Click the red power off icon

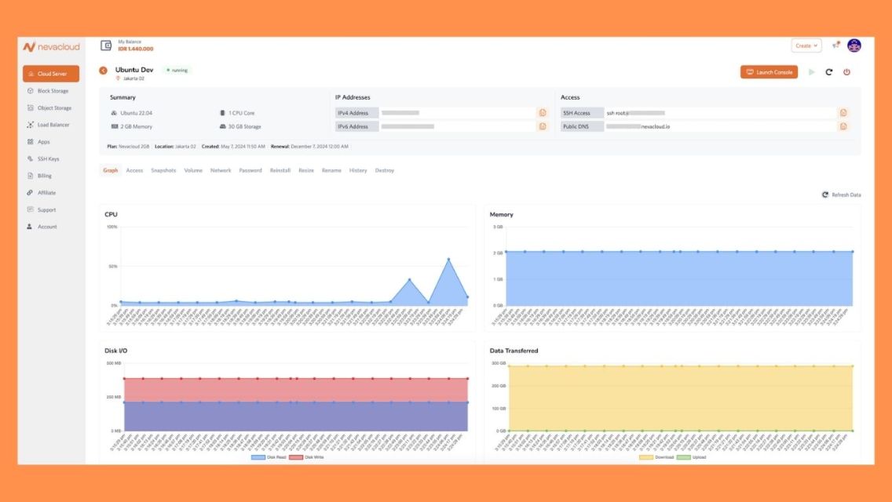[x=846, y=72]
